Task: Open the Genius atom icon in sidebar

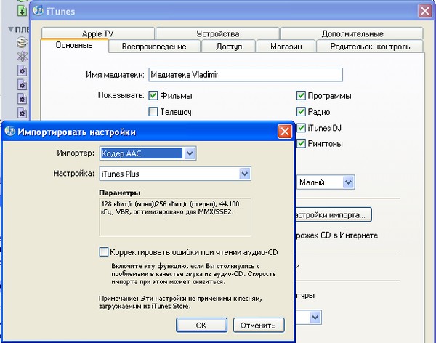Action: [x=22, y=57]
